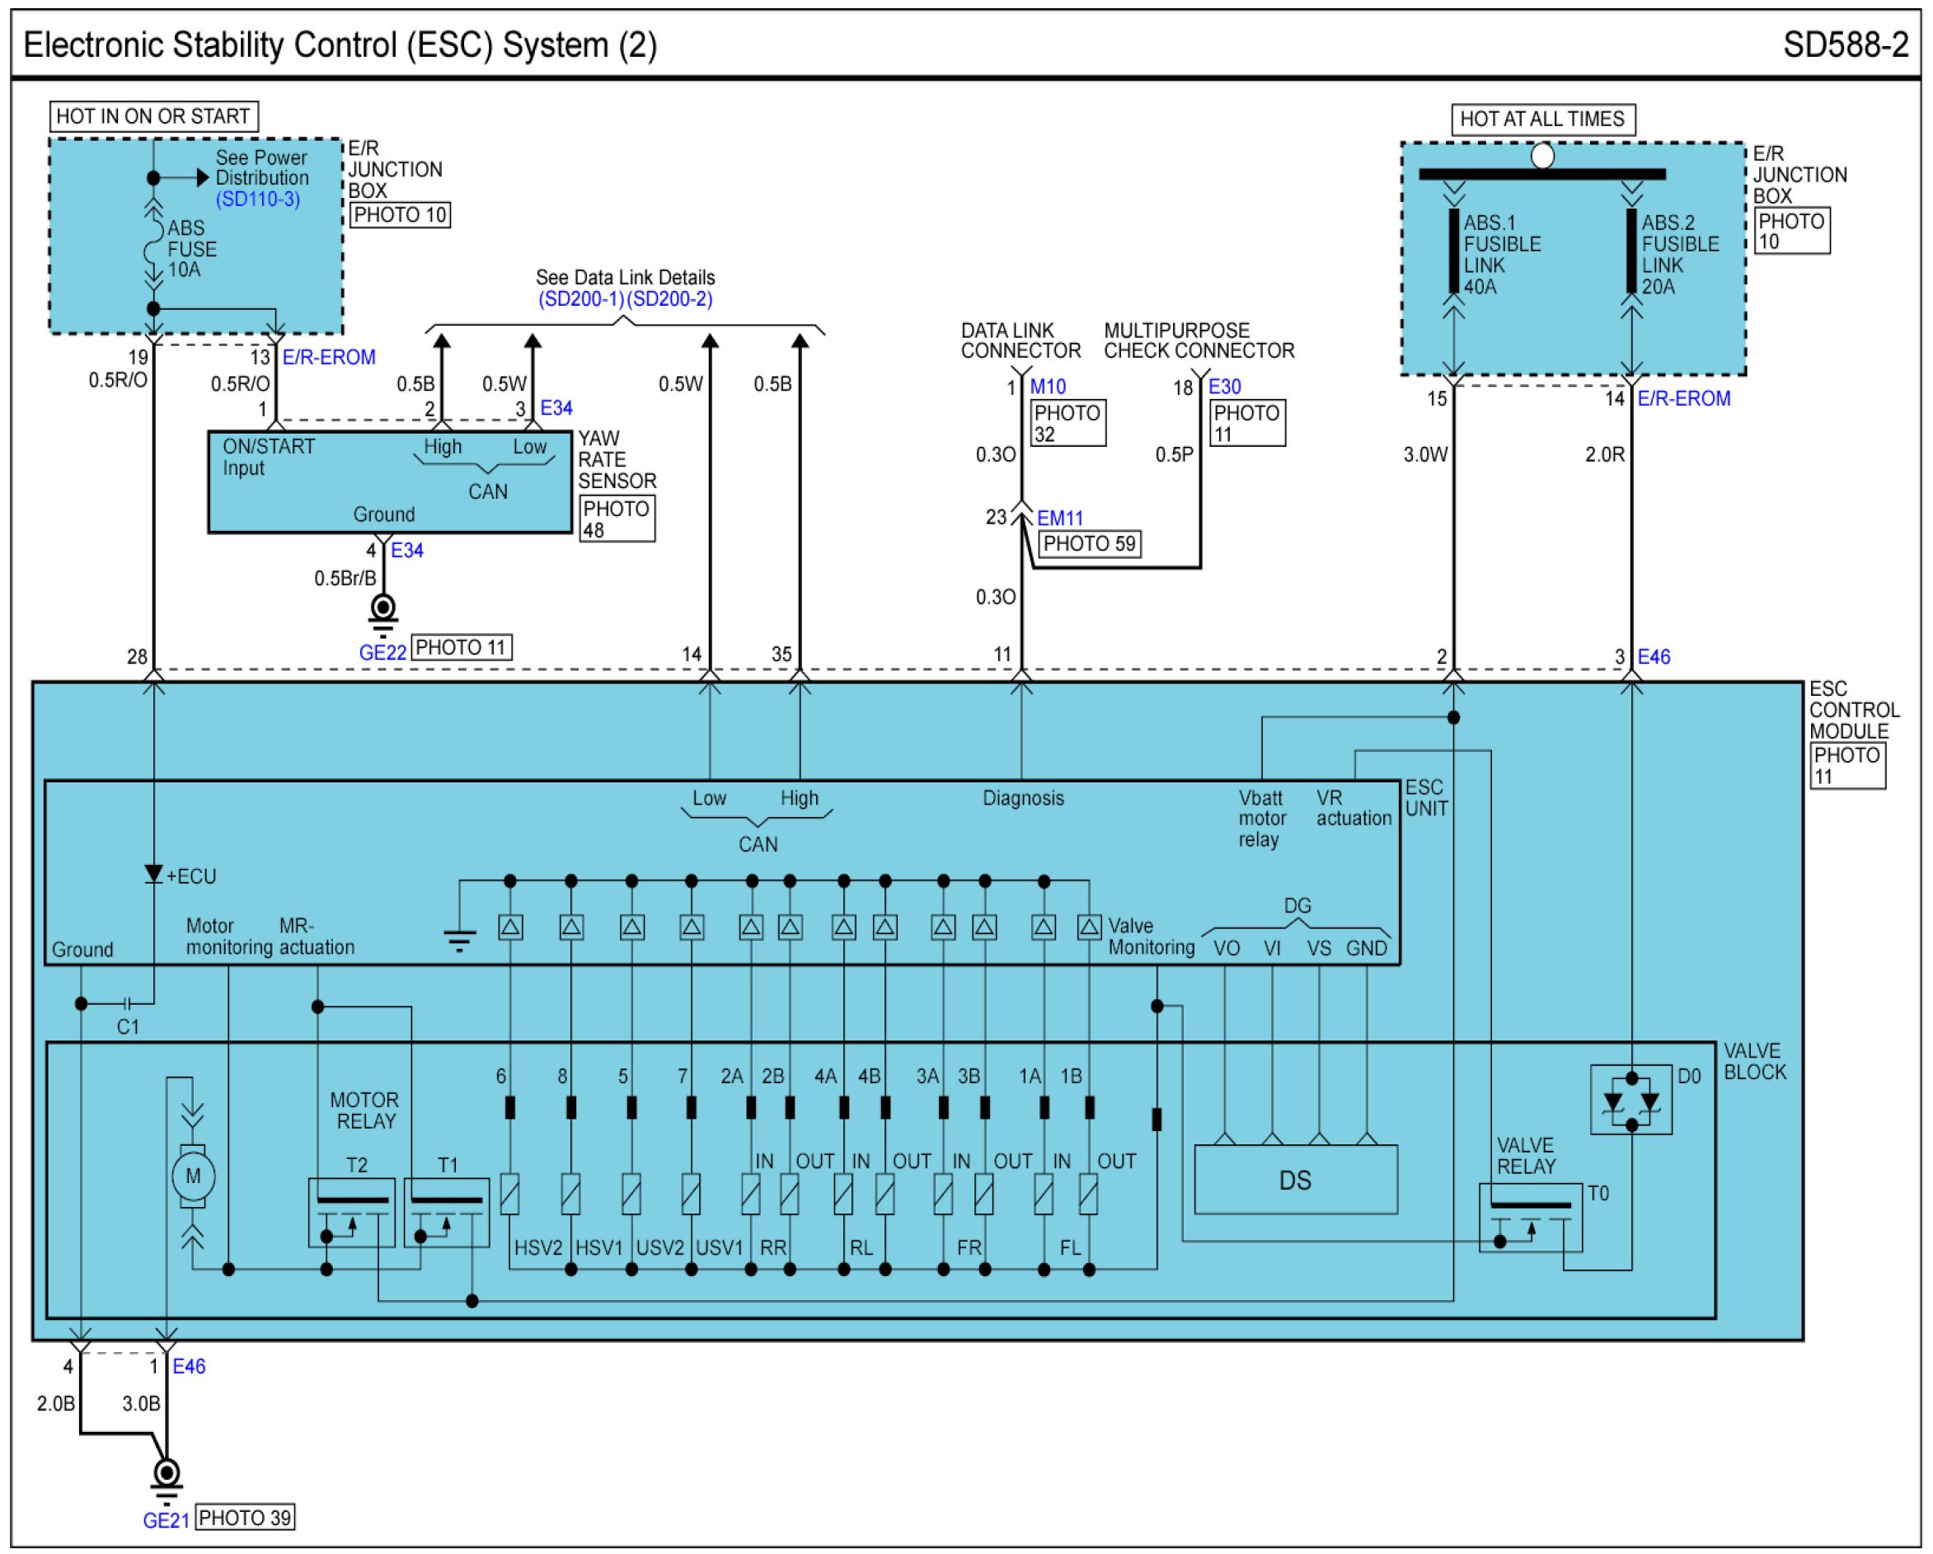This screenshot has width=1933, height=1554.
Task: Click the HOT AT ALL TIMES box
Action: click(1542, 120)
